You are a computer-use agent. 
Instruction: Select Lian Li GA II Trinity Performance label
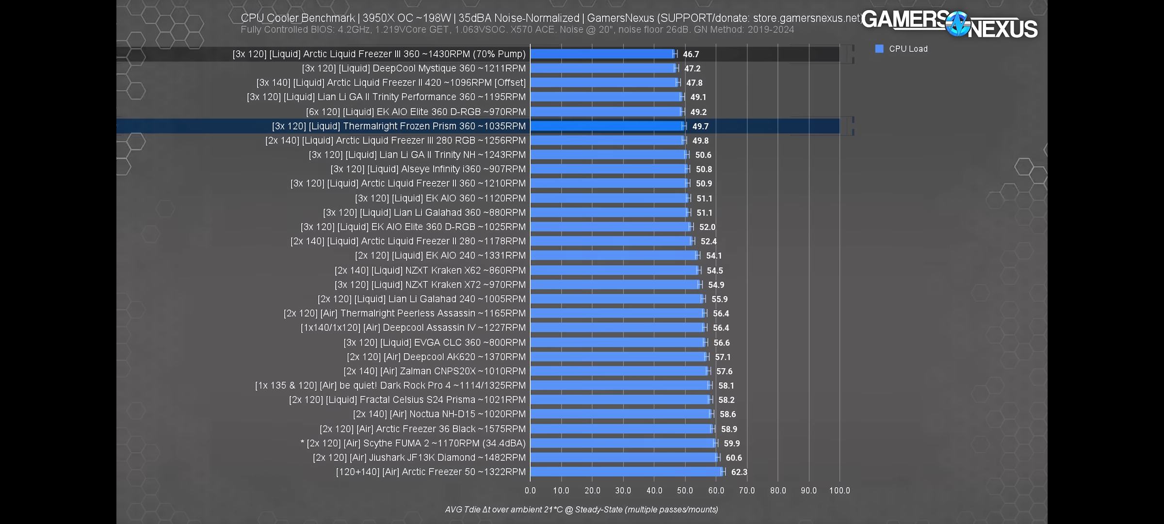point(386,97)
